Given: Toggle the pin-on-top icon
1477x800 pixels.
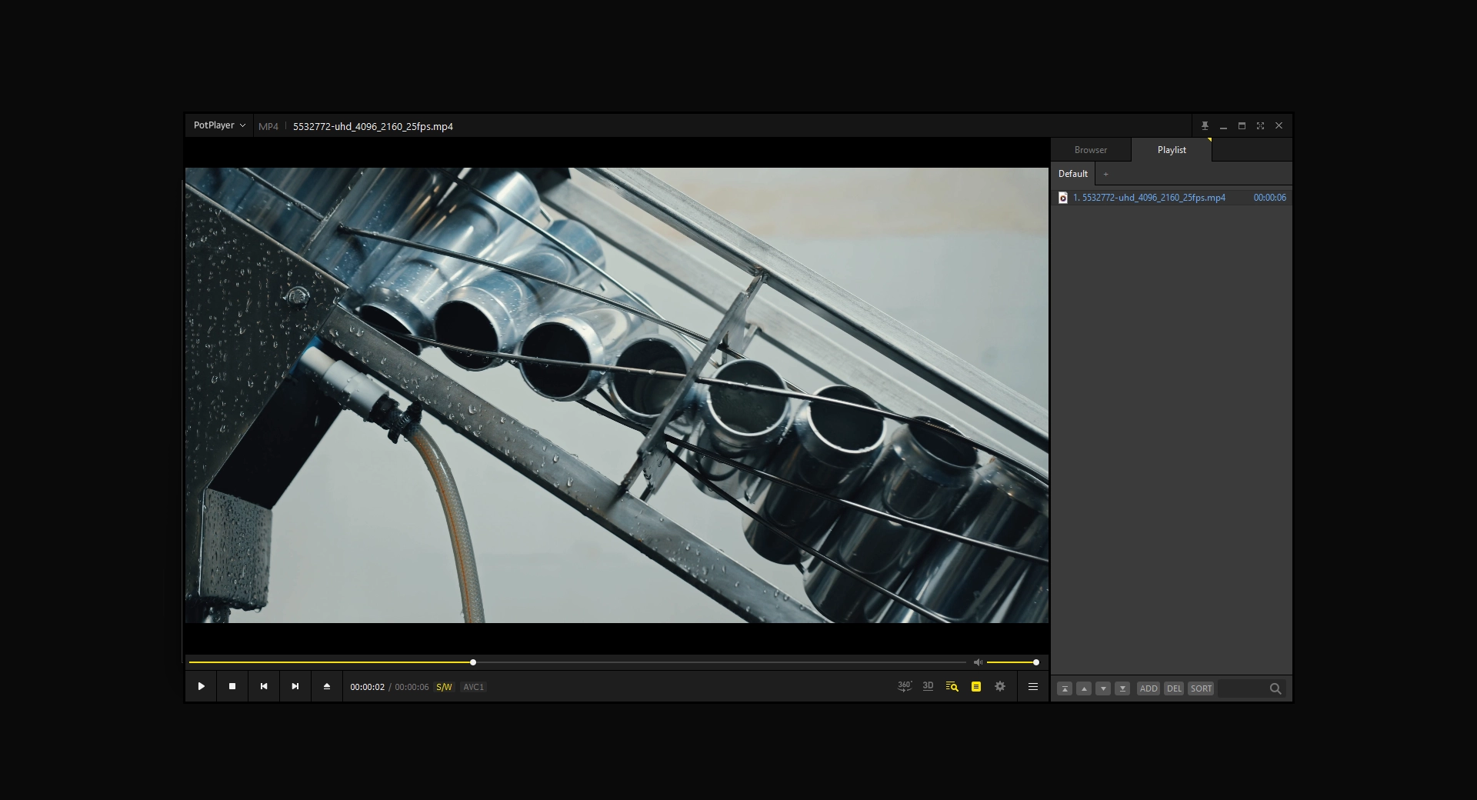Looking at the screenshot, I should coord(1205,125).
